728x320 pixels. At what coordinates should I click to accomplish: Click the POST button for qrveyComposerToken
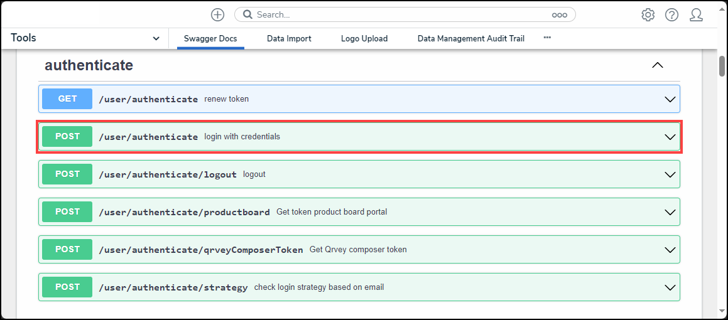click(x=67, y=250)
